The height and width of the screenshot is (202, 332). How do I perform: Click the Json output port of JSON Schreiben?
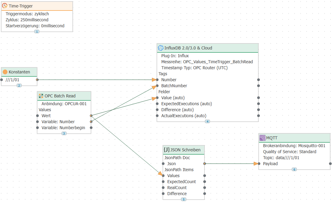pyautogui.click(x=204, y=164)
